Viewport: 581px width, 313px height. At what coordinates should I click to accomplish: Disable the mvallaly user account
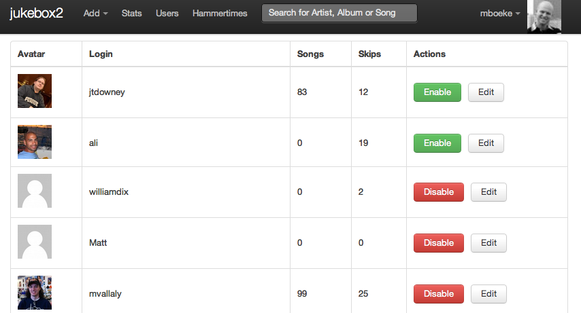click(x=439, y=294)
